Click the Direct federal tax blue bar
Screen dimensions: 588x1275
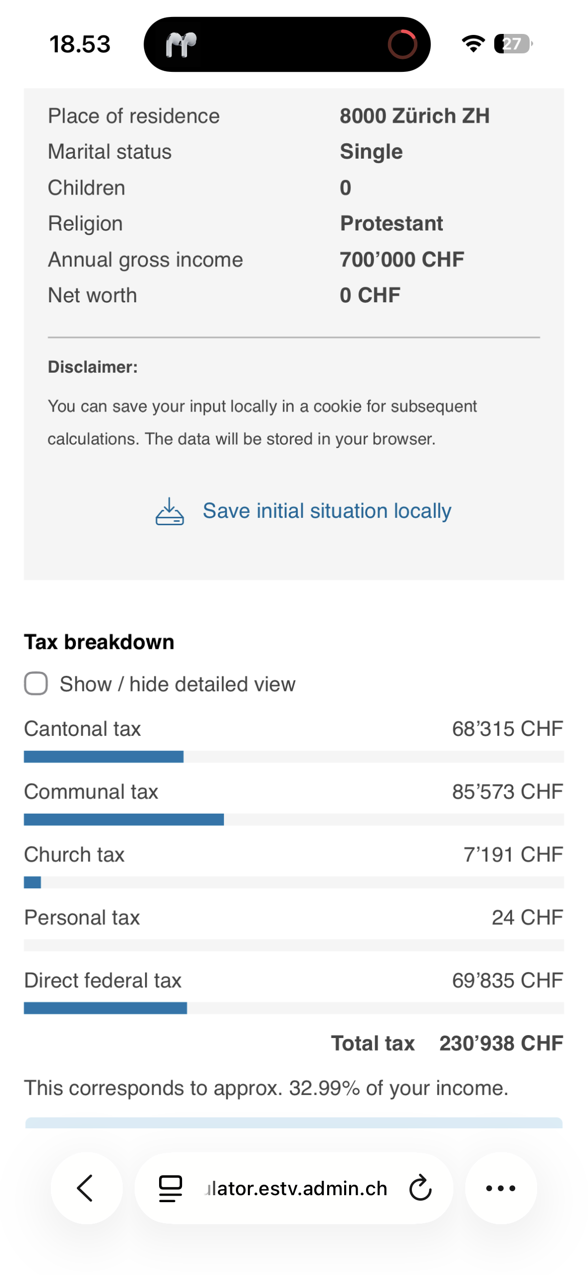[105, 1008]
